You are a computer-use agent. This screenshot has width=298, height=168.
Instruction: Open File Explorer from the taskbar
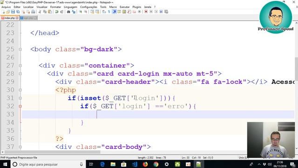click(113, 164)
